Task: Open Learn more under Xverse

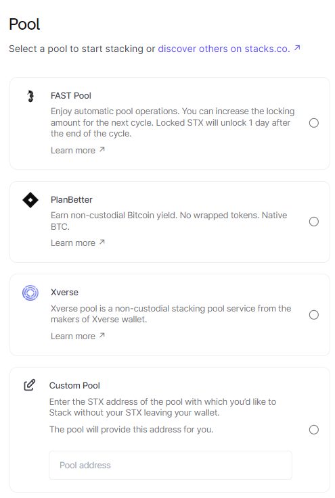Action: pos(73,336)
